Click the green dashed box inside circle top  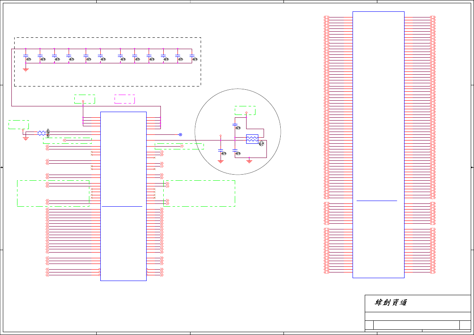click(x=245, y=110)
